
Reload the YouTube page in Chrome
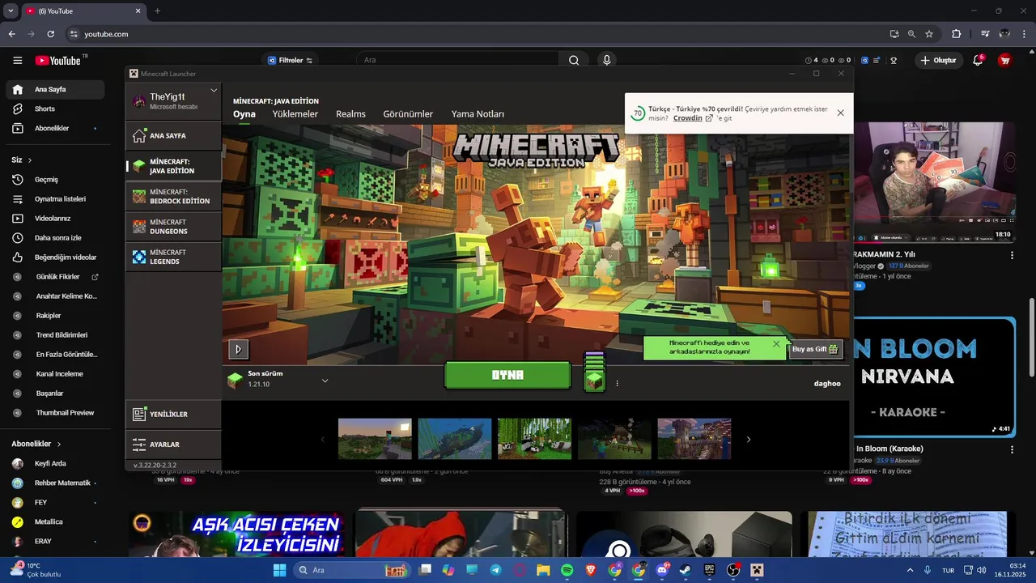(51, 34)
